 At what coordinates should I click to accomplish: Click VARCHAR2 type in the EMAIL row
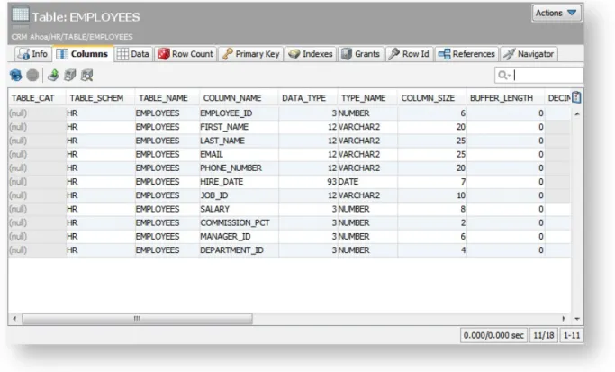[367, 155]
